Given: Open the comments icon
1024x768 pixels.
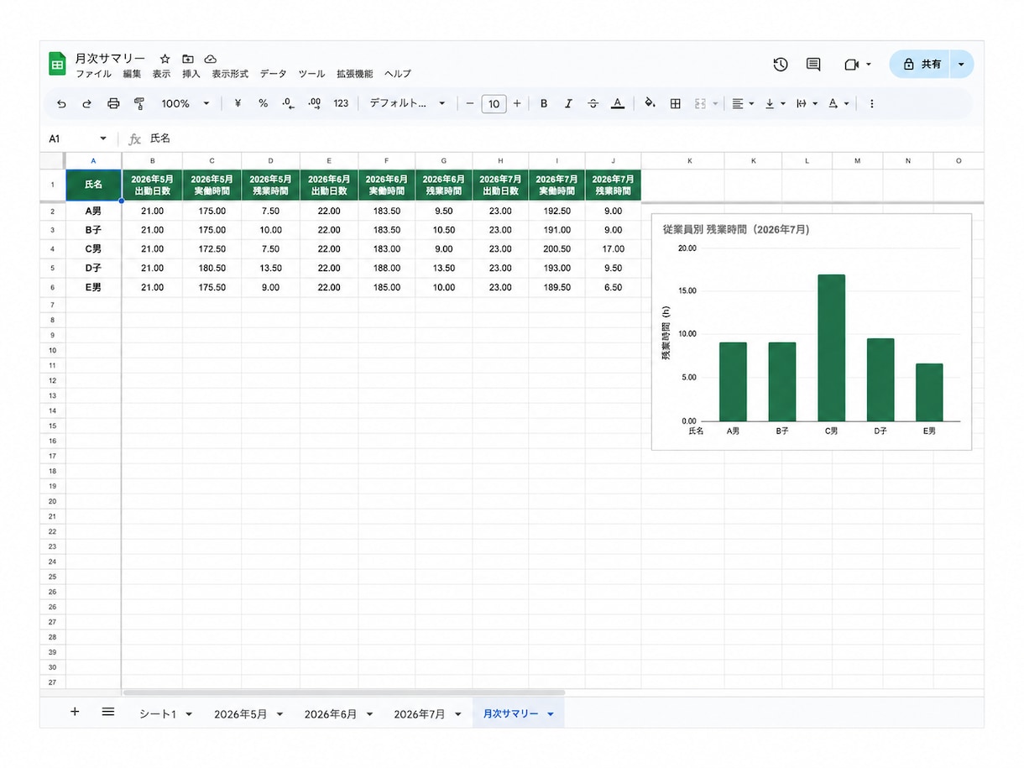Looking at the screenshot, I should pyautogui.click(x=813, y=65).
